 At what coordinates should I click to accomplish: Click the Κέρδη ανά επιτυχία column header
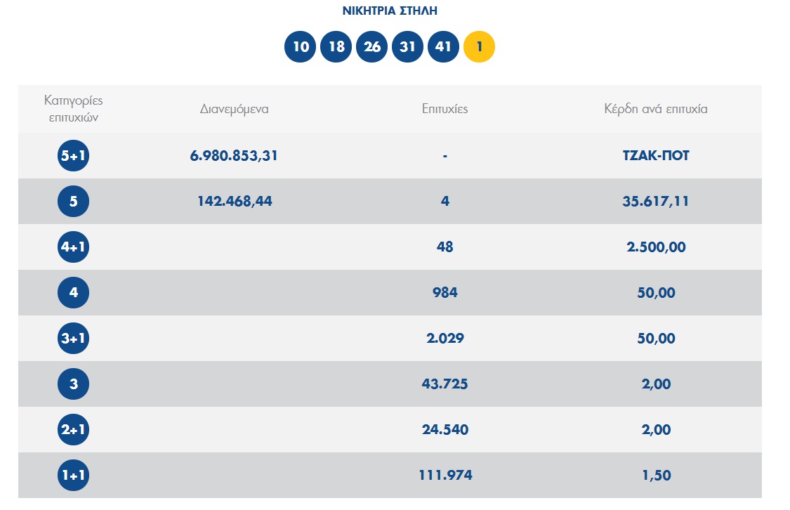point(656,109)
